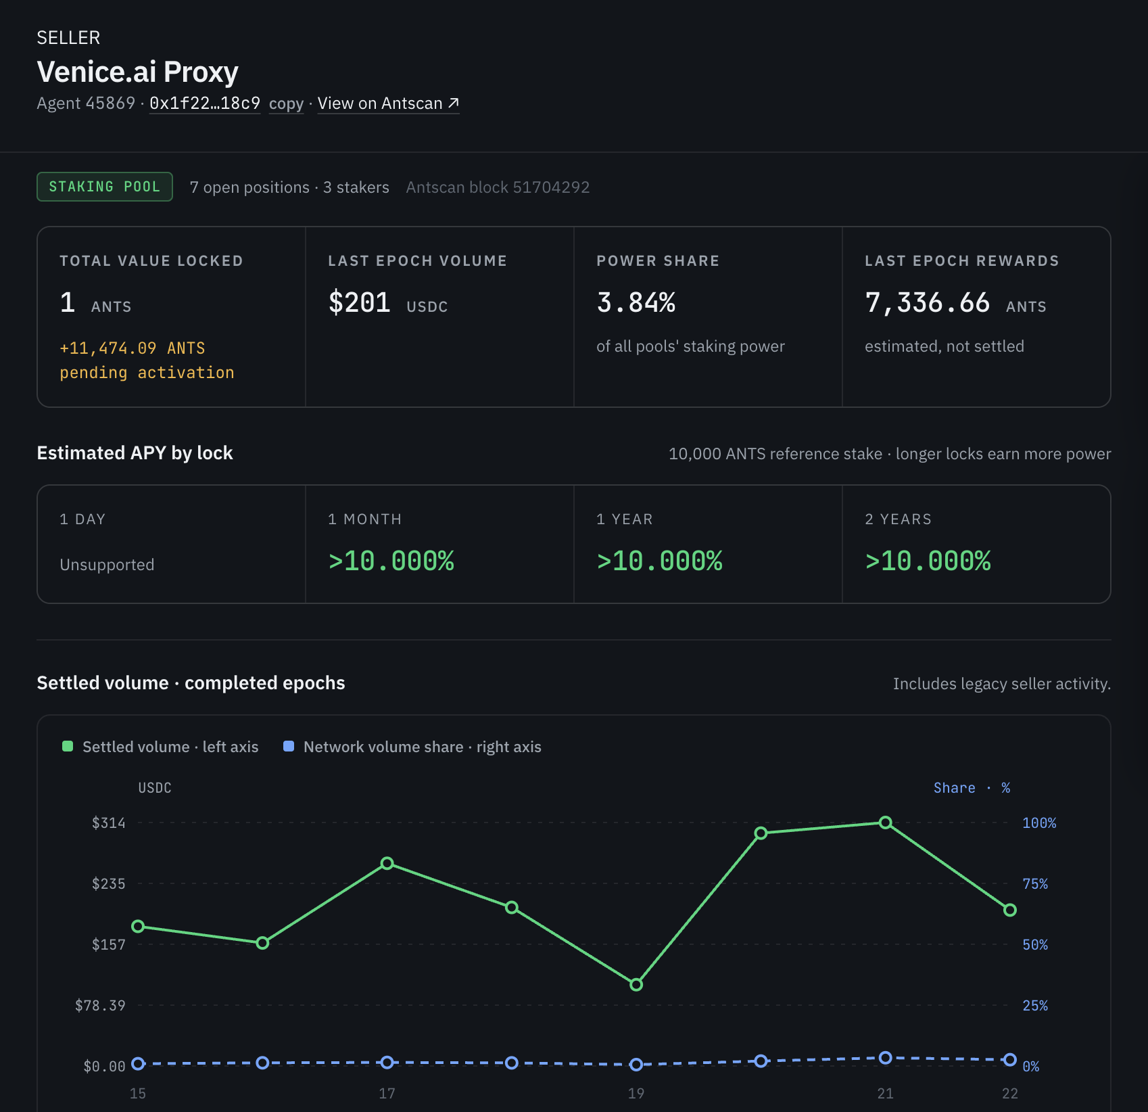Click blue share point at epoch 21

coord(886,1058)
